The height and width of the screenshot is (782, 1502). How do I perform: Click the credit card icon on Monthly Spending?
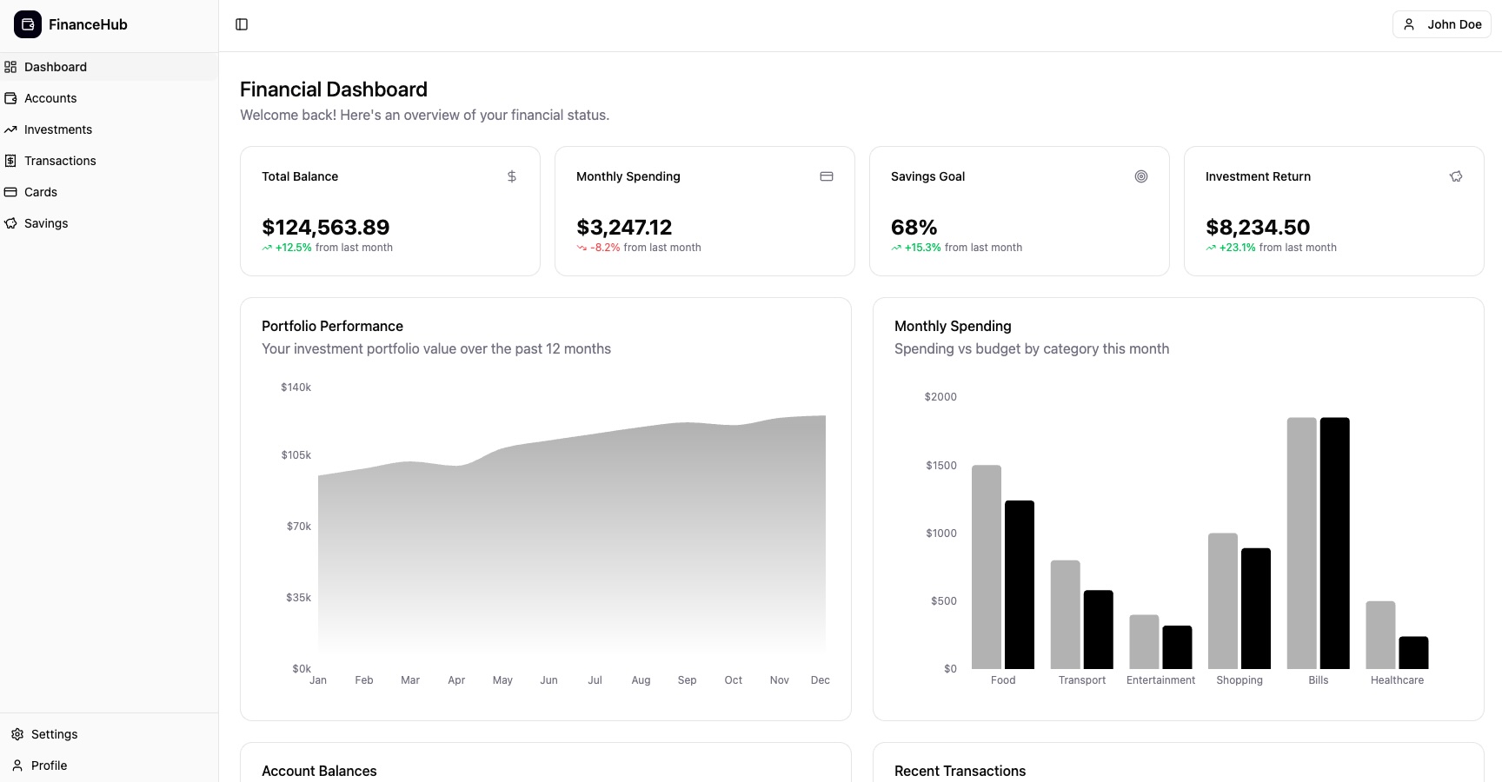click(827, 176)
